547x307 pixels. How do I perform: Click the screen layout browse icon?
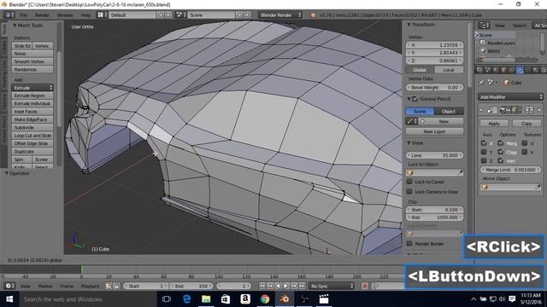pyautogui.click(x=102, y=15)
